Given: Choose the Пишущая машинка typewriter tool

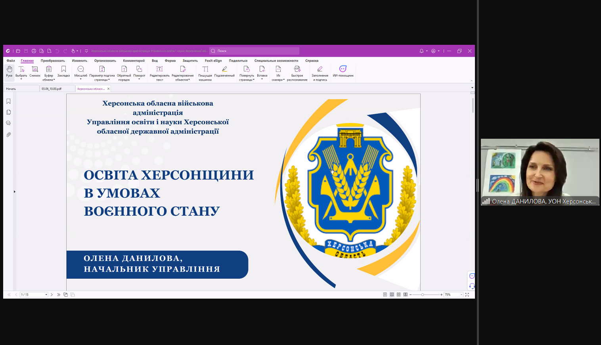Looking at the screenshot, I should point(205,73).
